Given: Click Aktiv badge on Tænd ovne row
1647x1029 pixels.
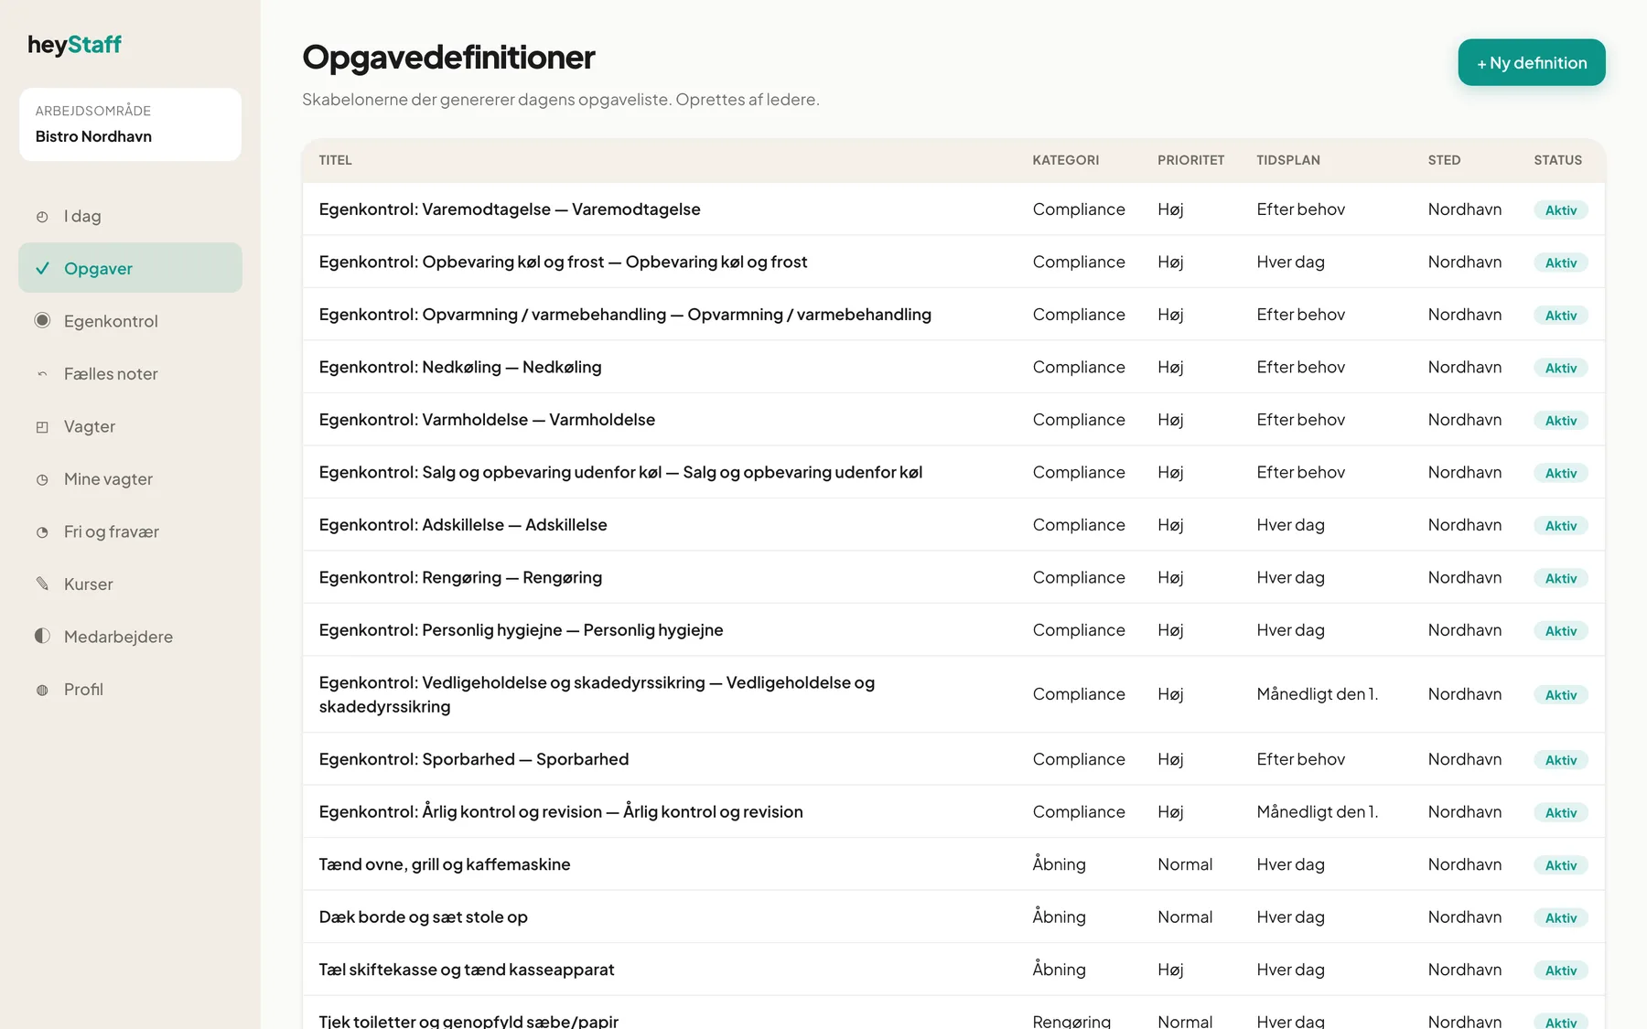Looking at the screenshot, I should 1561,865.
